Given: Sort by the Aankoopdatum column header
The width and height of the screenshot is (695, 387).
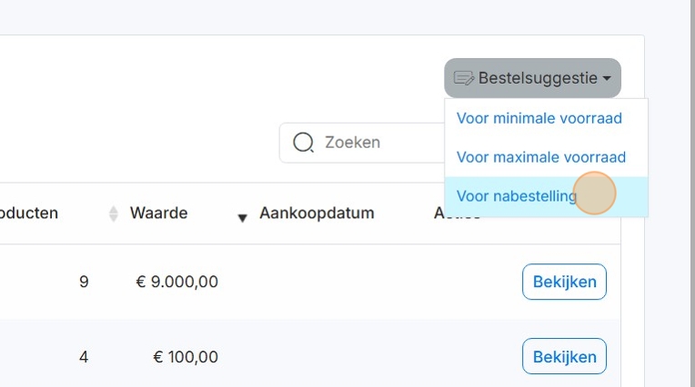Looking at the screenshot, I should (317, 213).
